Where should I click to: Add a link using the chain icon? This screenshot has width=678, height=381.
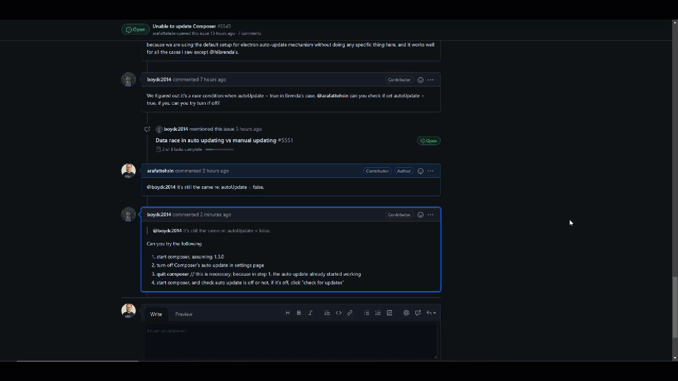350,313
